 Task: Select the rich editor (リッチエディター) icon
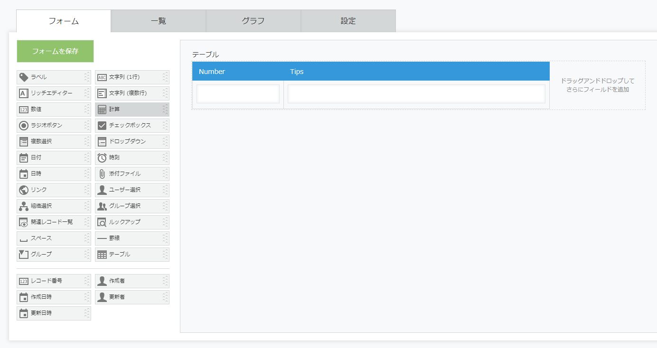pos(23,93)
